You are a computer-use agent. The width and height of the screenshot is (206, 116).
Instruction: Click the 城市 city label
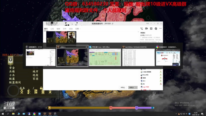coord(35,71)
